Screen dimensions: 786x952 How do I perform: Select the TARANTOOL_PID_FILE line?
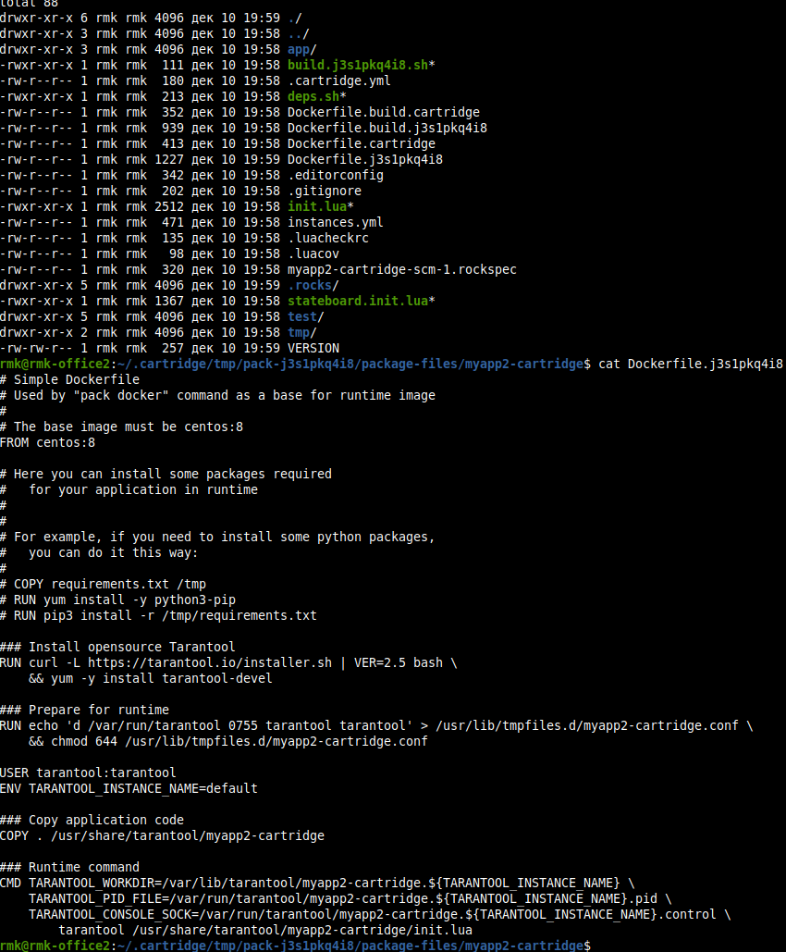click(350, 900)
